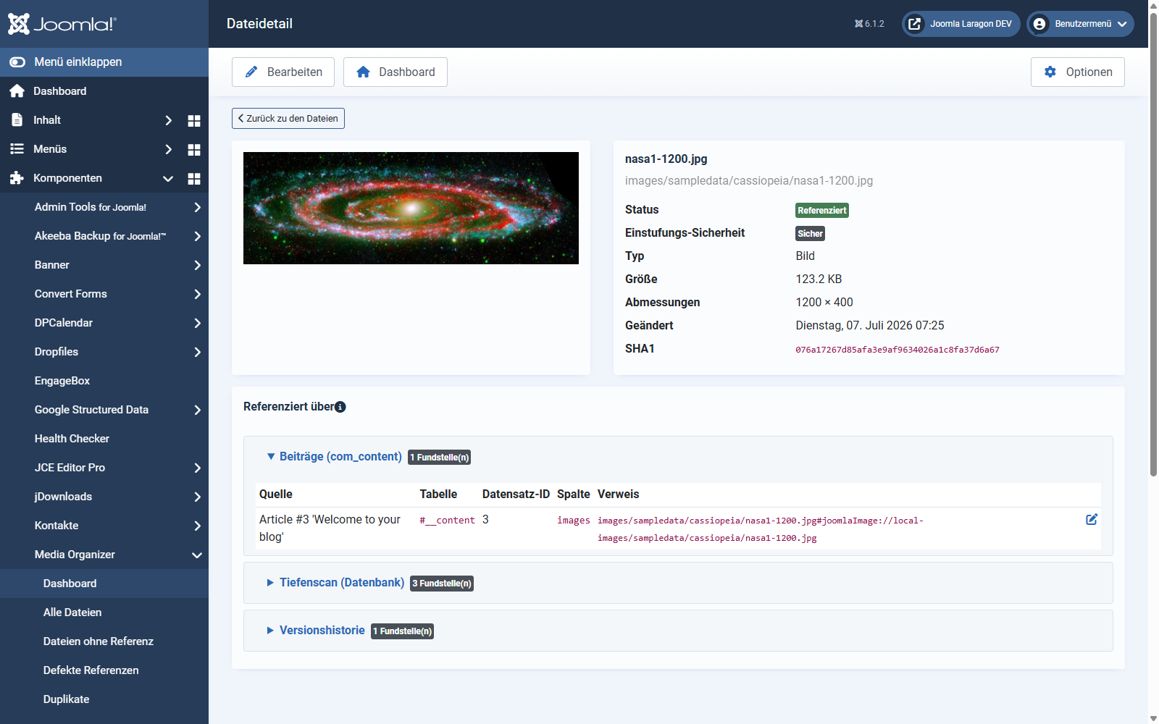This screenshot has height=724, width=1159.
Task: Click the 3 Fundstelle(n) badge
Action: click(x=442, y=584)
